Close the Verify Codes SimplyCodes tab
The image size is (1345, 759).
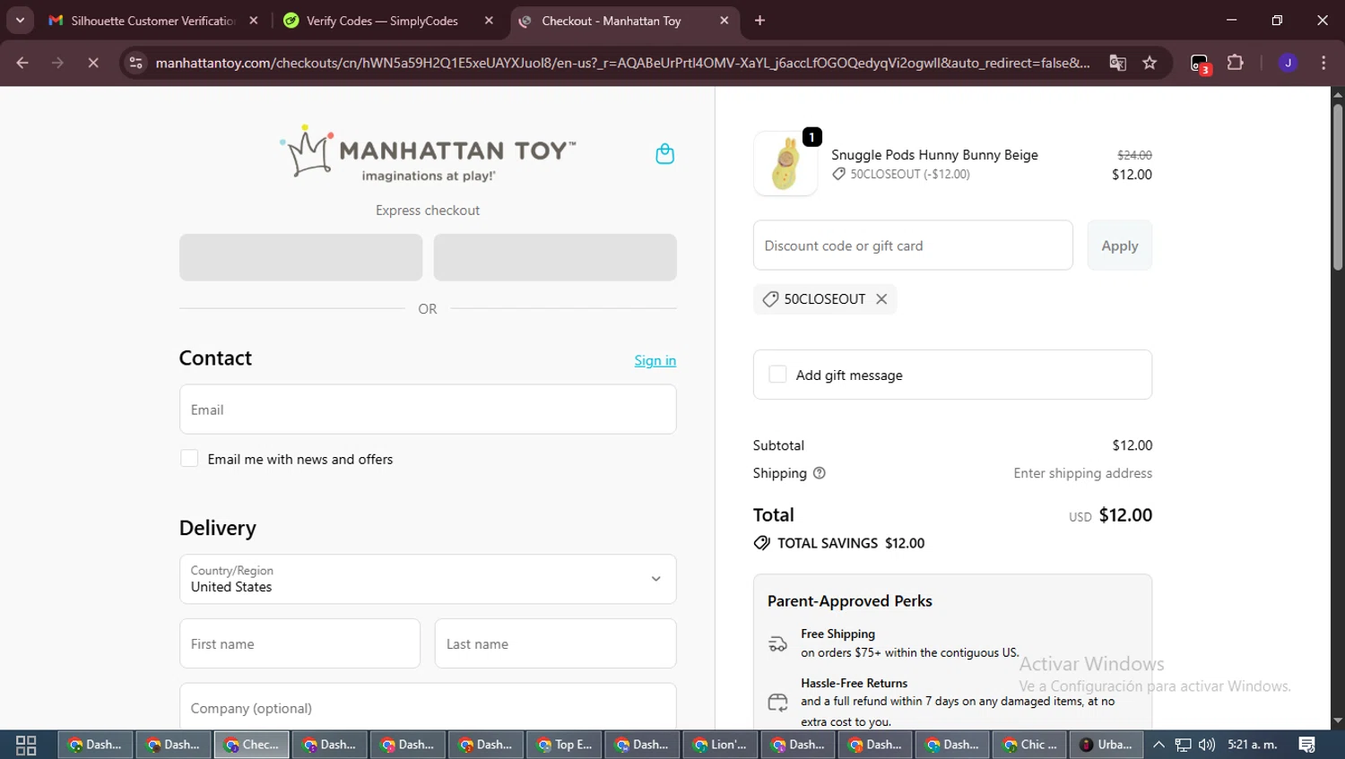[x=489, y=21]
